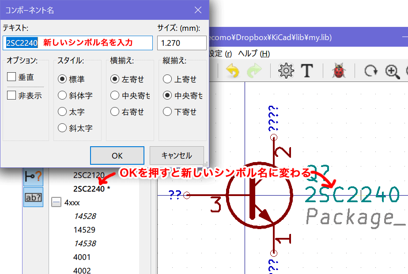Choose 右寄せ horizontal alignment
The height and width of the screenshot is (274, 408).
[x=115, y=112]
